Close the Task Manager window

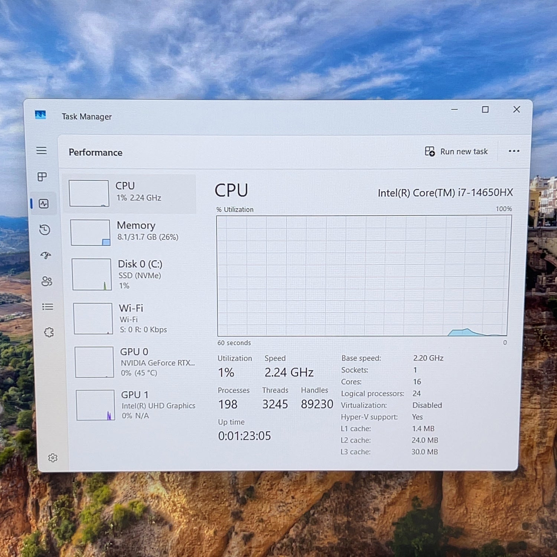click(517, 109)
